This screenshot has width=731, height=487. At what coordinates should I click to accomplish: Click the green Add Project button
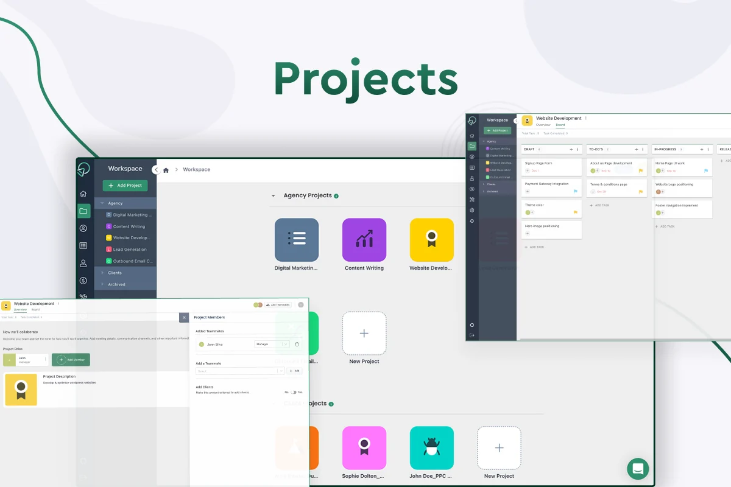point(125,185)
